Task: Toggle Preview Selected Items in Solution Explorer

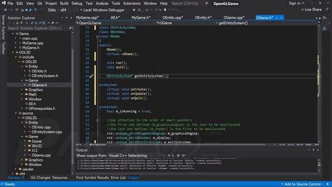Action: (57, 23)
